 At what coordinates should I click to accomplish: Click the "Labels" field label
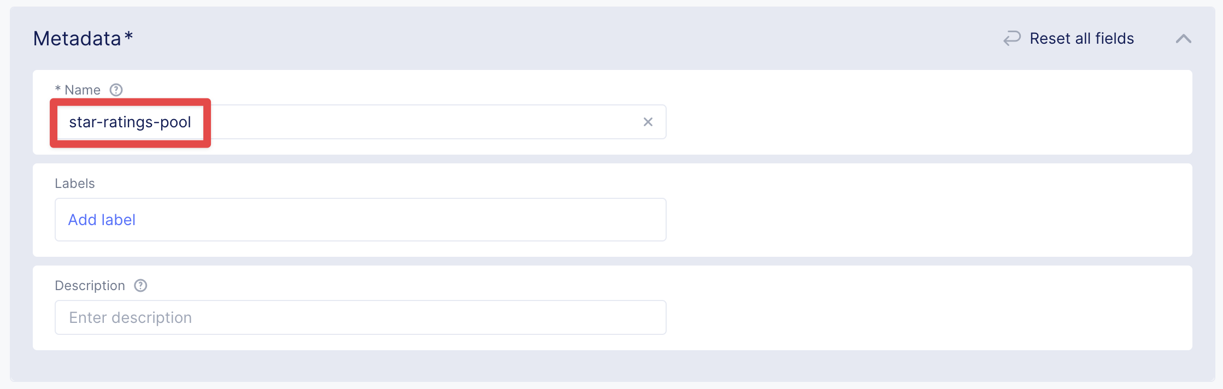click(x=75, y=184)
